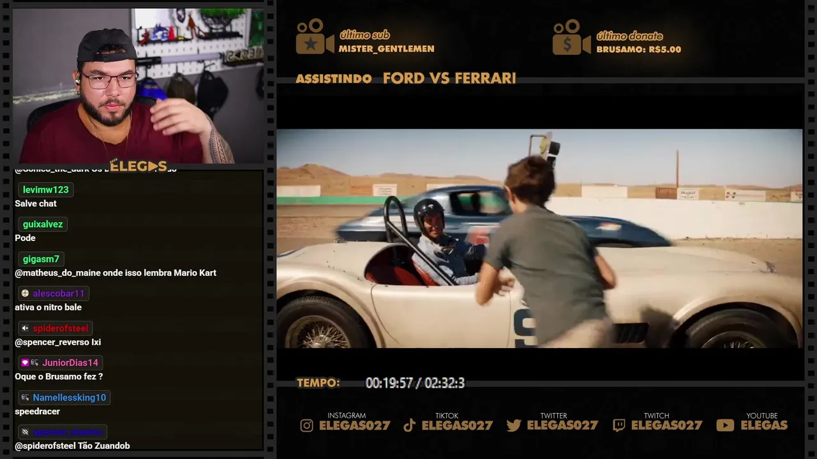Click username JuniorDias14 in chat
817x459 pixels.
tap(70, 363)
